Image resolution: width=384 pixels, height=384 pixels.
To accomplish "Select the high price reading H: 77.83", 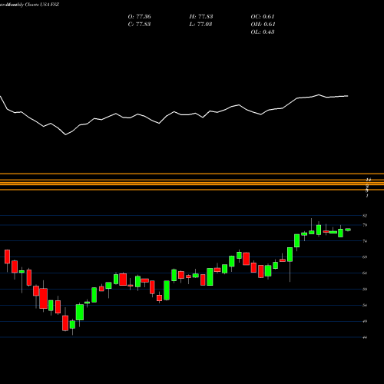I will coord(201,17).
